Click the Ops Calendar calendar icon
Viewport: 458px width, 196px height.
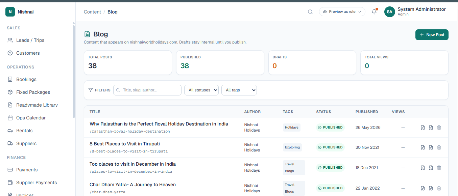[x=10, y=118]
